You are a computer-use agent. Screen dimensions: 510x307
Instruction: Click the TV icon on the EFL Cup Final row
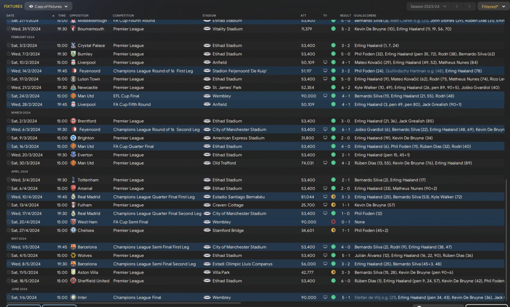click(325, 96)
